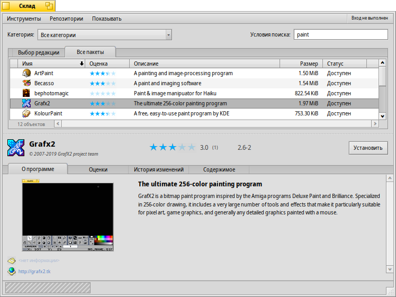This screenshot has height=297, width=396.
Task: Open the Категория dropdown
Action: coord(105,35)
